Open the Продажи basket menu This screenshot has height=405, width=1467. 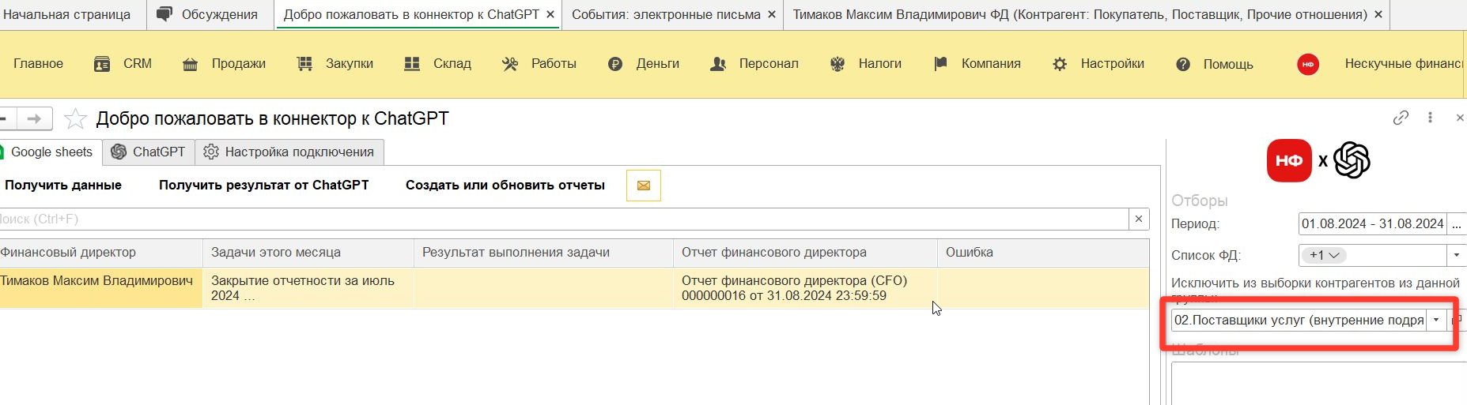point(224,64)
